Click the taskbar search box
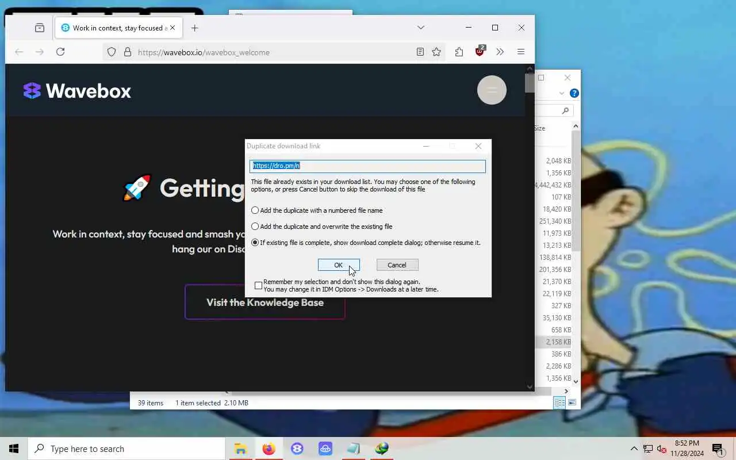The height and width of the screenshot is (460, 736). [x=126, y=448]
